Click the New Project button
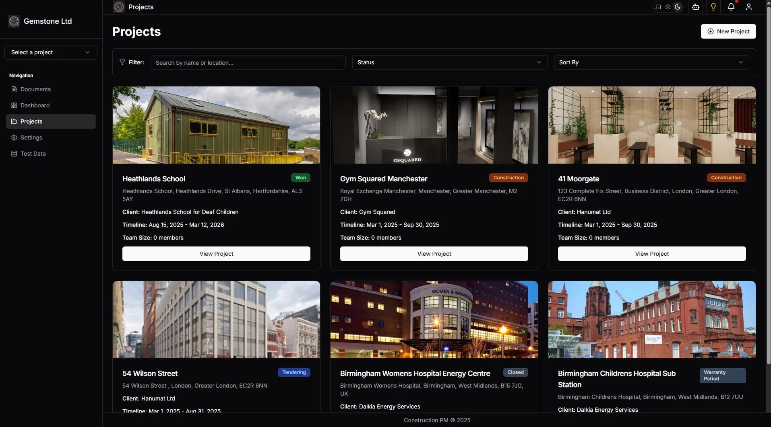 pos(729,31)
